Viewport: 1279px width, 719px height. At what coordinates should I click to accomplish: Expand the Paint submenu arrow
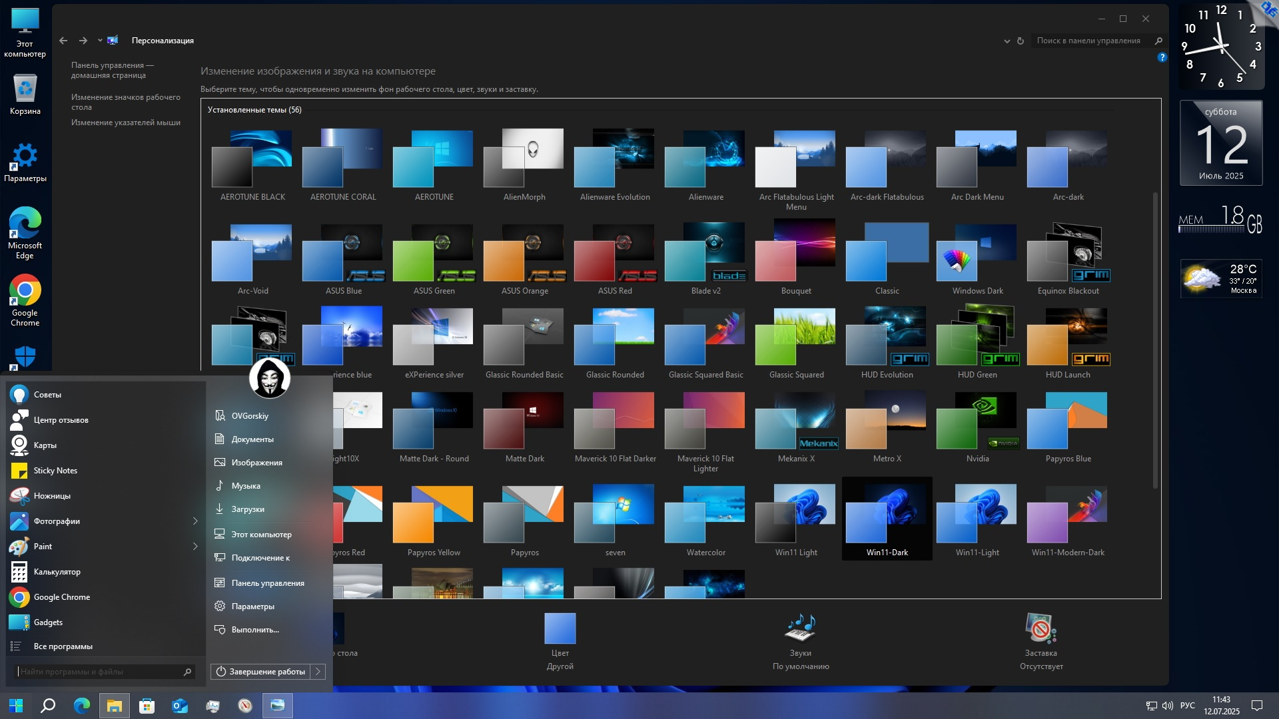click(195, 547)
